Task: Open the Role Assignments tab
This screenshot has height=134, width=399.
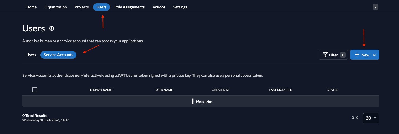Action: (x=129, y=7)
